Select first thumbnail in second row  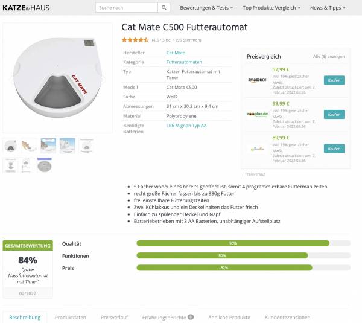(x=10, y=165)
